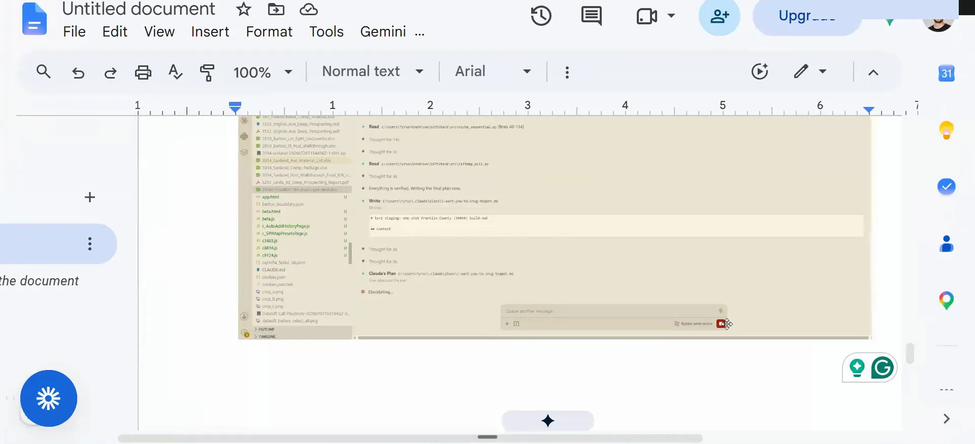This screenshot has width=975, height=444.
Task: Open the Gemini menu
Action: point(383,31)
